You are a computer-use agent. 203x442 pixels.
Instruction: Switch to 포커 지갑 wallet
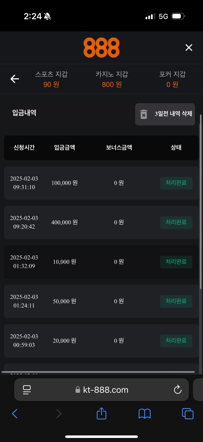coord(173,79)
